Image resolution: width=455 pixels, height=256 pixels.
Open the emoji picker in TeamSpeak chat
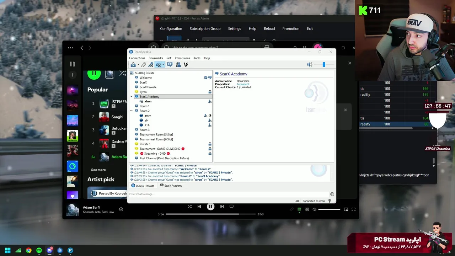[x=332, y=194]
